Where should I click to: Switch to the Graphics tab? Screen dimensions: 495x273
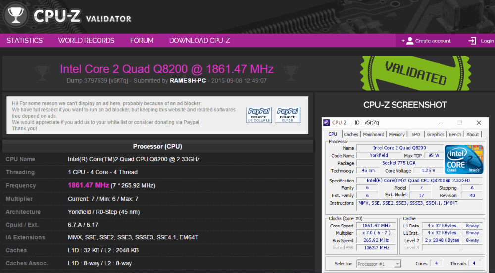tap(435, 135)
